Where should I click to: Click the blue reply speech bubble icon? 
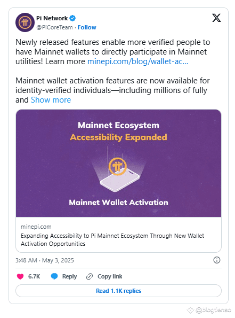(x=54, y=276)
